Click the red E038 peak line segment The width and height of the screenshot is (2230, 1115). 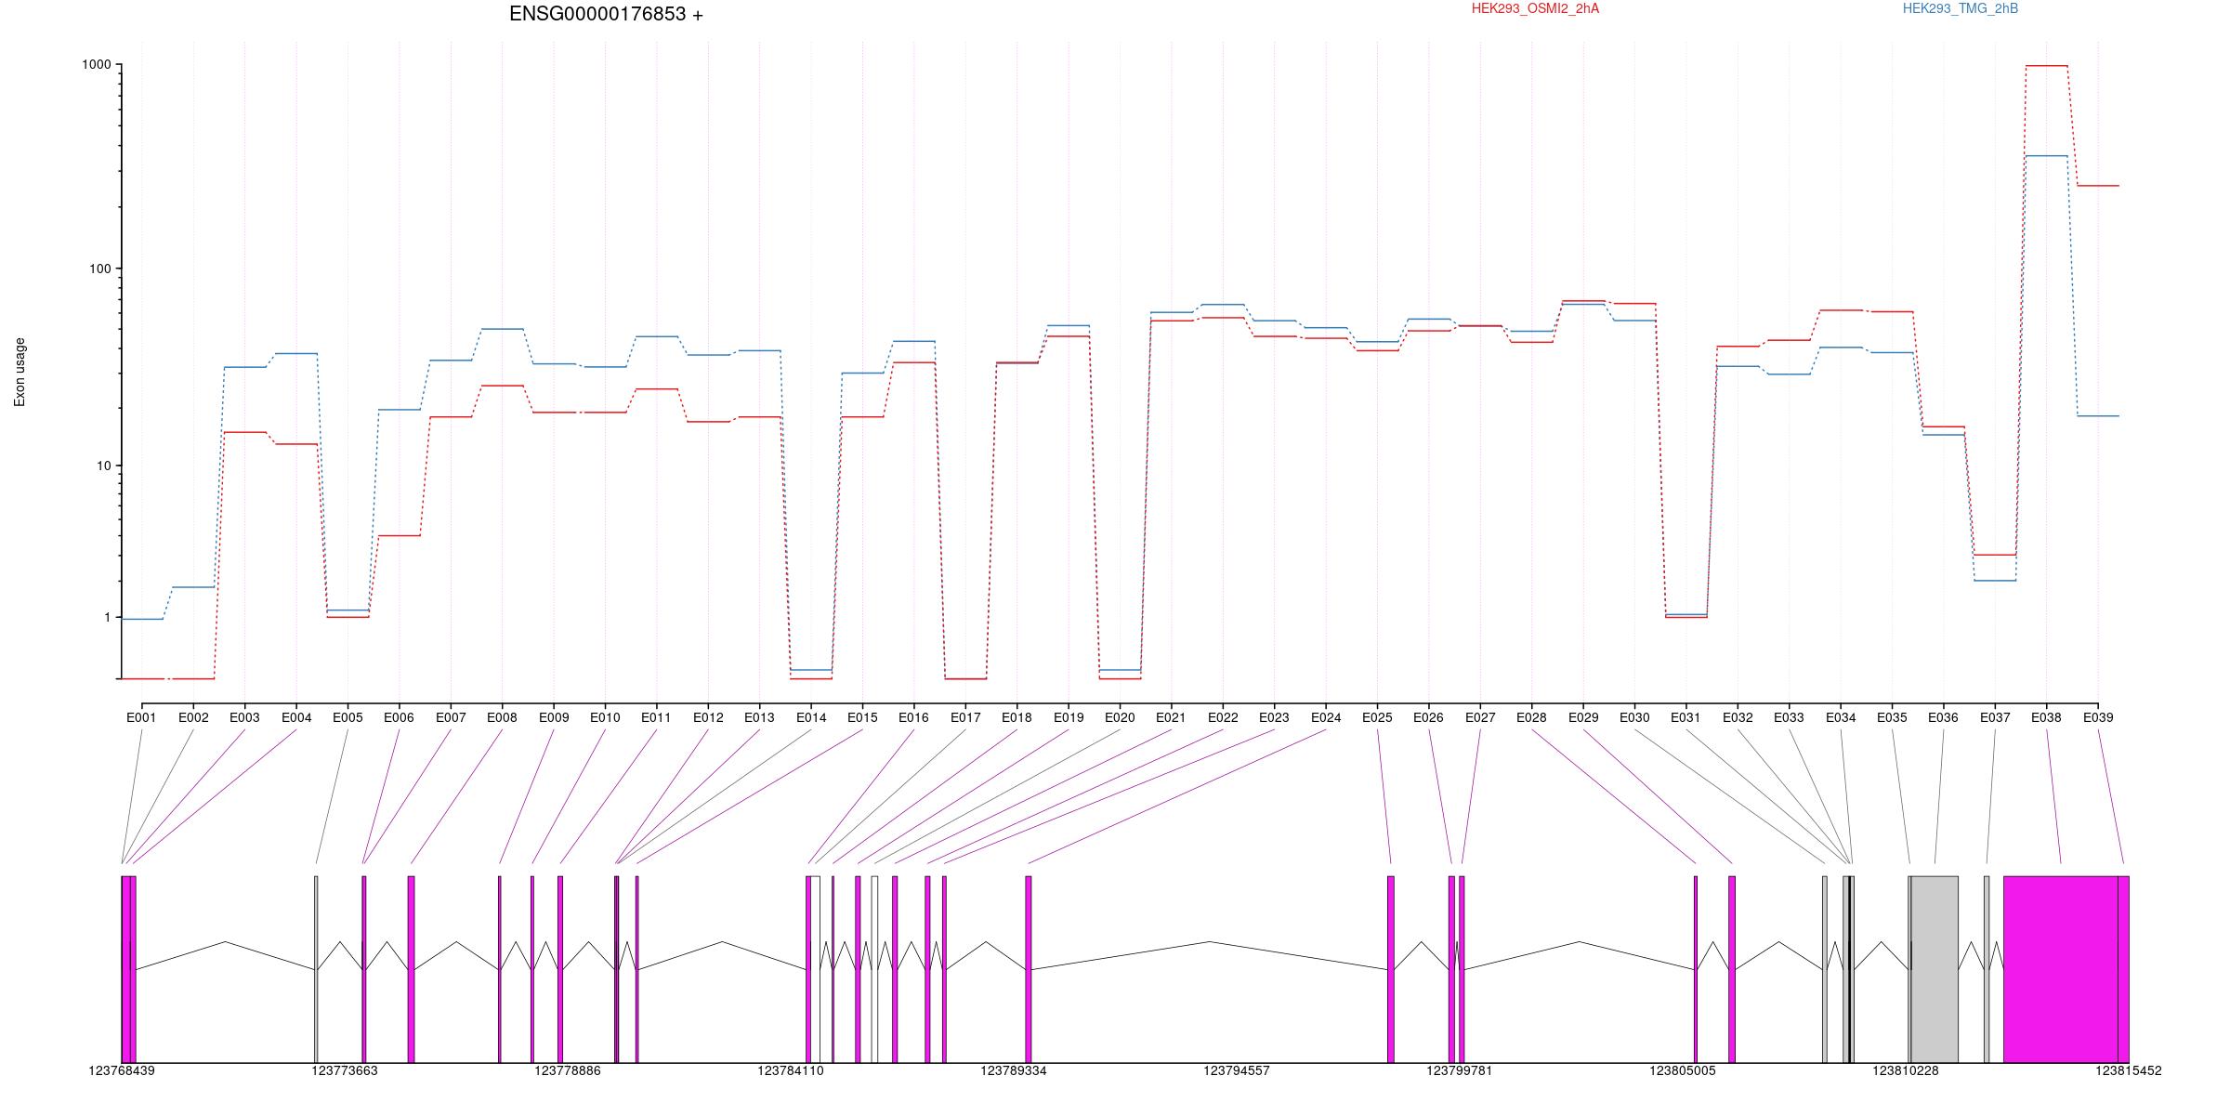[x=2046, y=66]
